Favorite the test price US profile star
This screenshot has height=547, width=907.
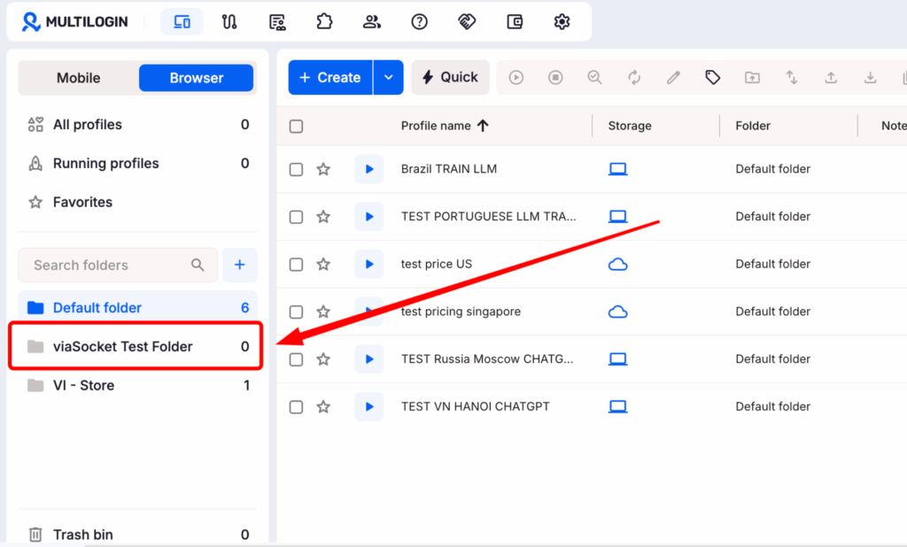(x=323, y=265)
